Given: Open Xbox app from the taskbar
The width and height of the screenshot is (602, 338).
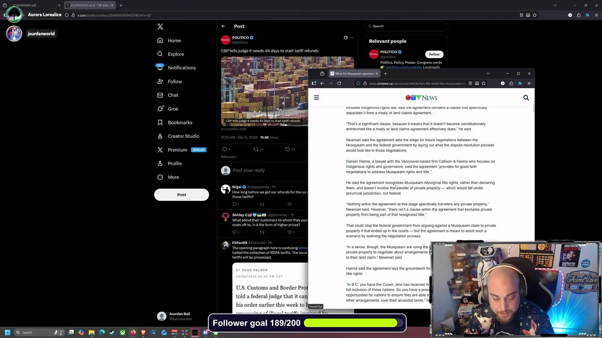Looking at the screenshot, I should [x=122, y=332].
